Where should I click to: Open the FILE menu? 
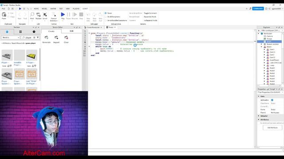coord(4,9)
